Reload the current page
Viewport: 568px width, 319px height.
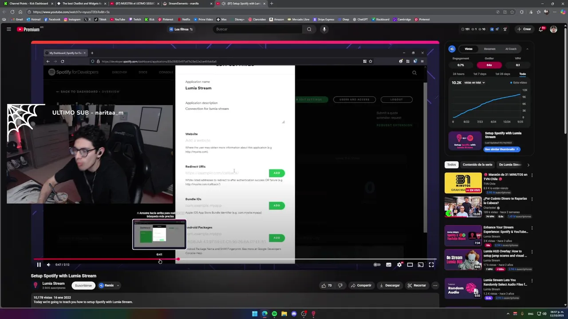tap(21, 12)
